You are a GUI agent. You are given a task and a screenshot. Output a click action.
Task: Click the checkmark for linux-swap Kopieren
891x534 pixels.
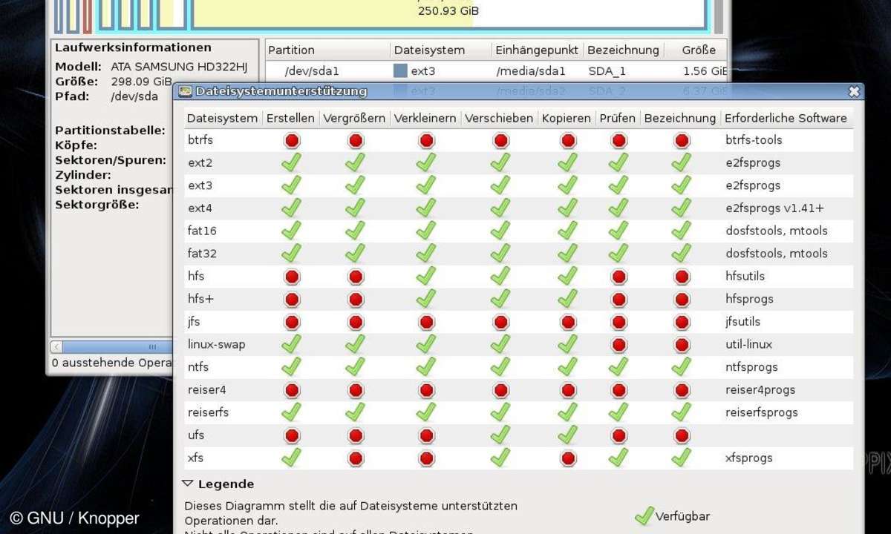click(x=568, y=344)
